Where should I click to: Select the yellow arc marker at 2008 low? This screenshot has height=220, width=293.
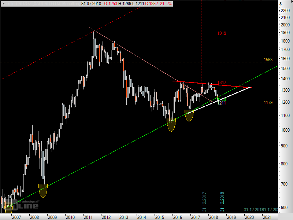43,191
